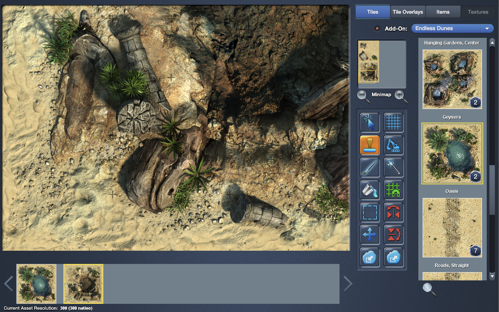Click the cloud import icon
Image resolution: width=499 pixels, height=312 pixels.
(369, 257)
